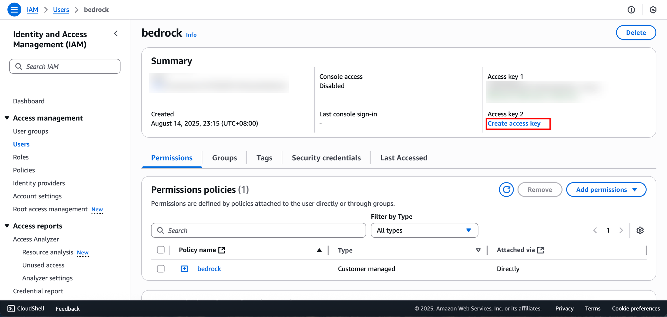This screenshot has width=667, height=317.
Task: Click the created date August 14, 2025
Action: click(204, 123)
